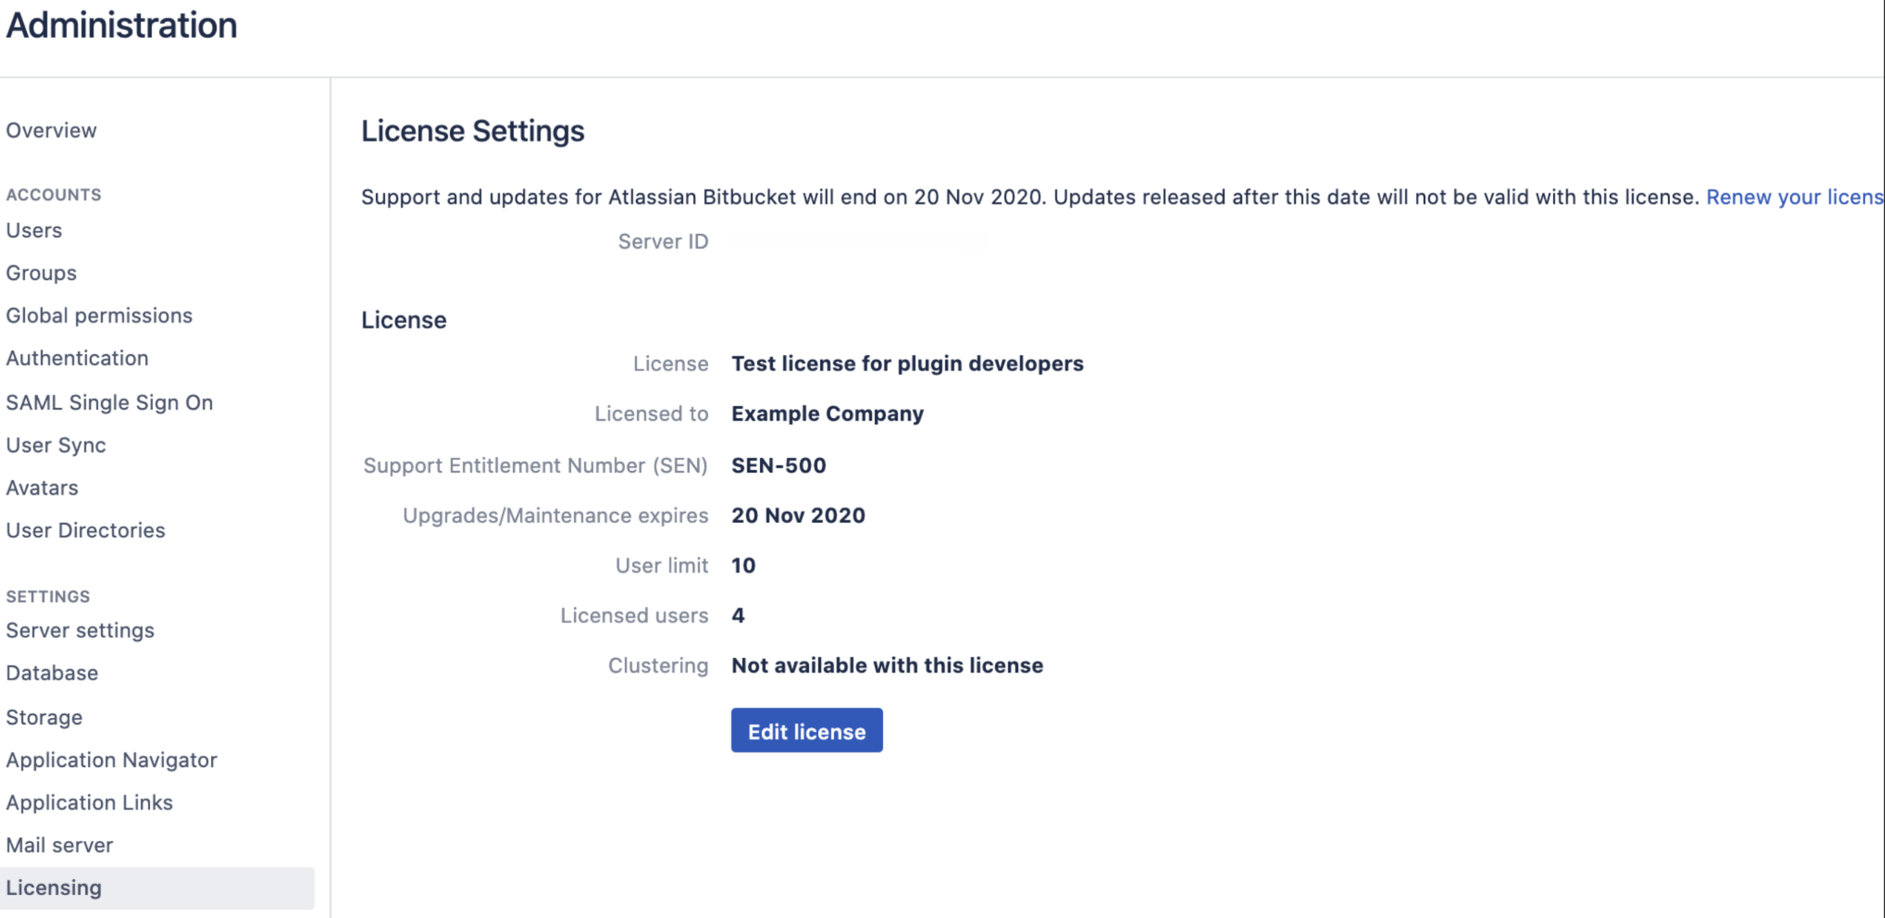The image size is (1885, 918).
Task: Open the Application Links settings
Action: click(x=89, y=801)
